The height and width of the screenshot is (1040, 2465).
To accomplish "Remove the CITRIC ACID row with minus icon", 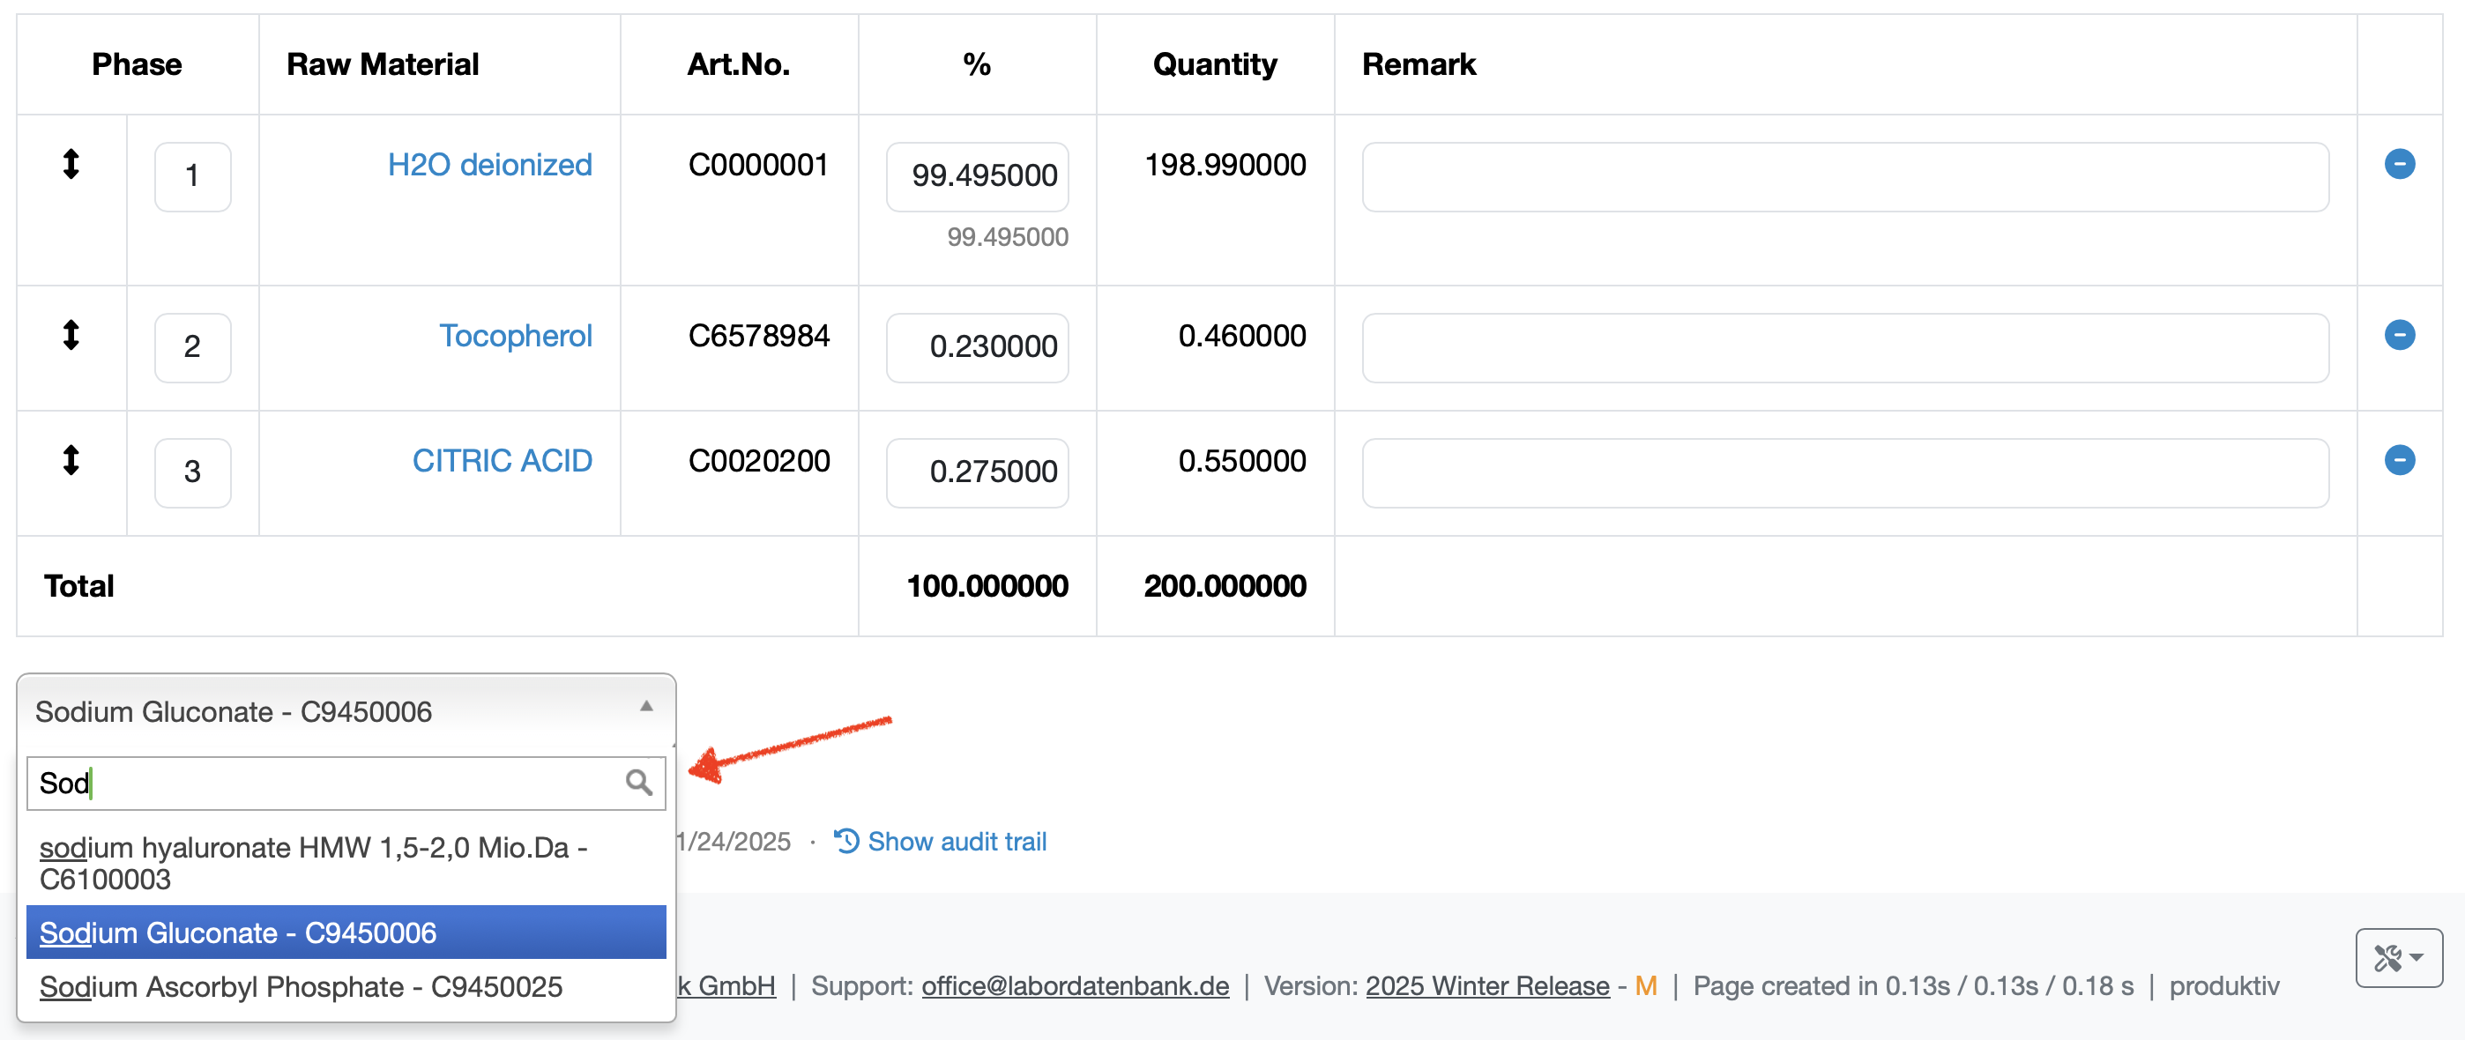I will (2398, 459).
